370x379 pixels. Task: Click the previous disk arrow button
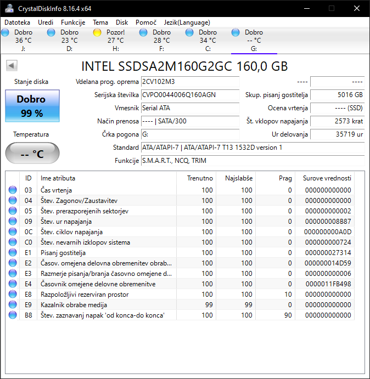[x=12, y=65]
